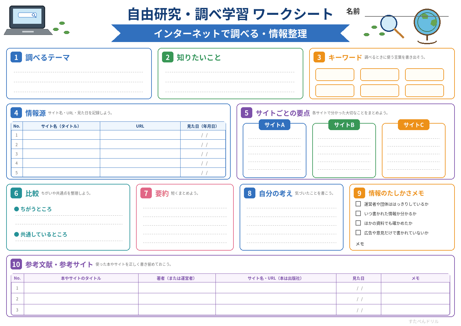461x326 pixels.
Task: Click row 1 メモ cell in 参考文献 table
Action: pos(415,288)
